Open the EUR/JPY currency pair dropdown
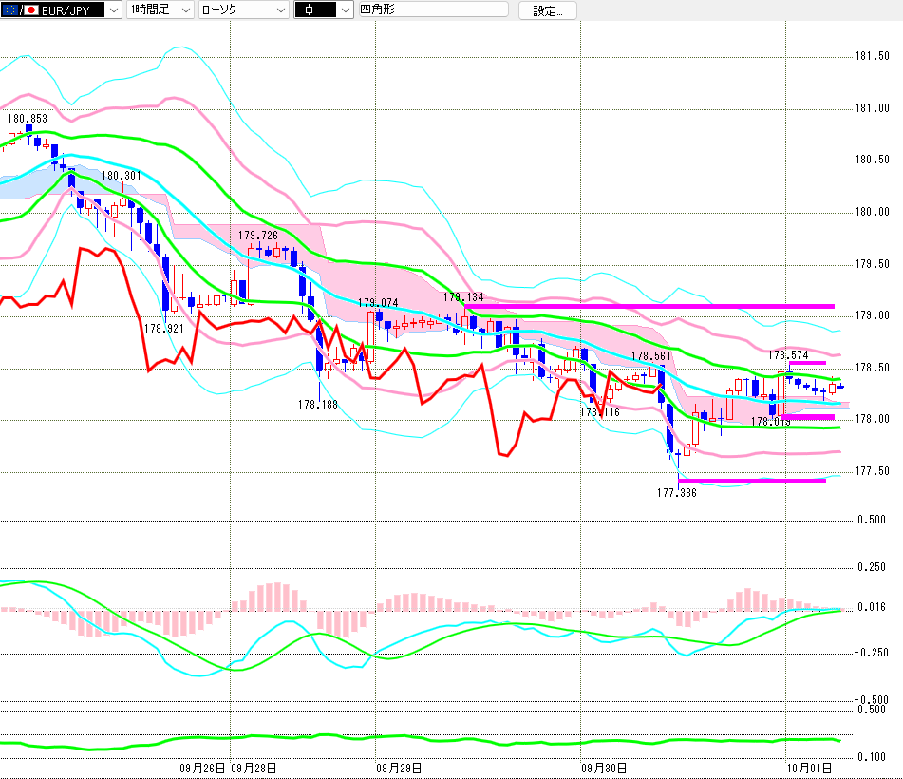 coord(61,9)
